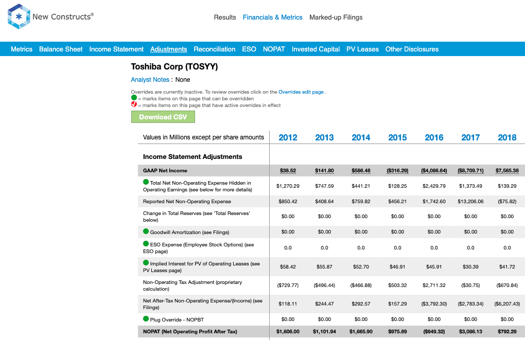
Task: Click the 2015 year column header
Action: click(397, 137)
